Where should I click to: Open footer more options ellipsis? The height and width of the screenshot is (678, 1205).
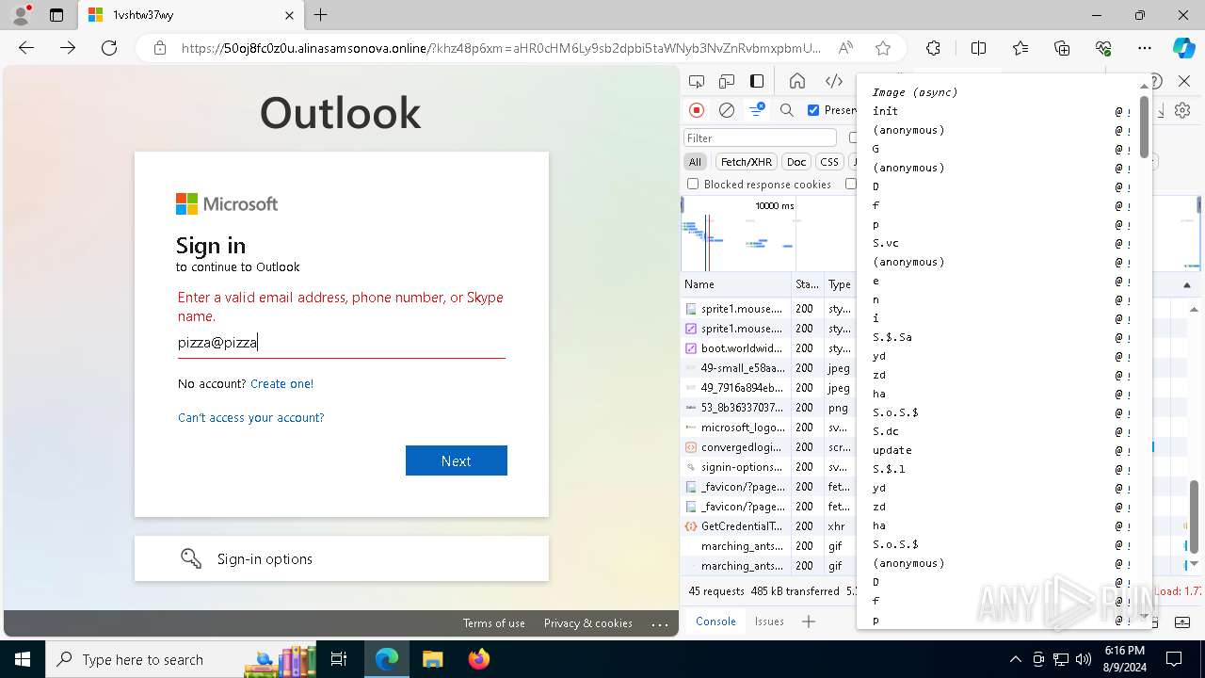(660, 623)
